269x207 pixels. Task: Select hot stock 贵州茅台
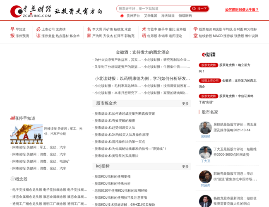133,16
